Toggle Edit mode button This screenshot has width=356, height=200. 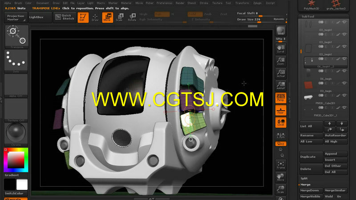click(x=83, y=17)
